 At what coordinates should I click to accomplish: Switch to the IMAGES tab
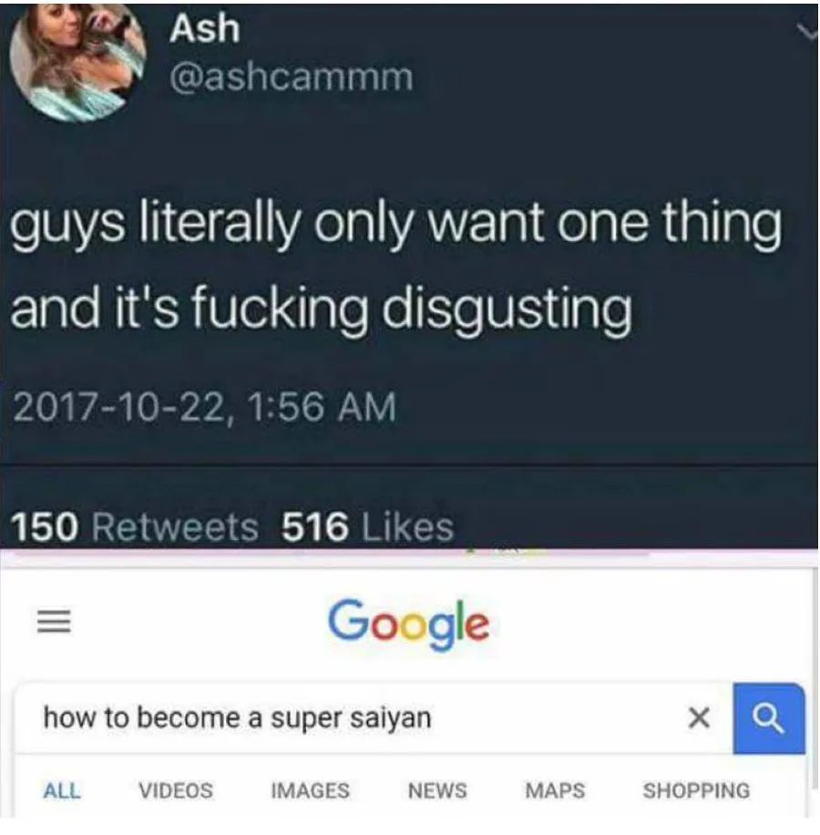coord(310,790)
